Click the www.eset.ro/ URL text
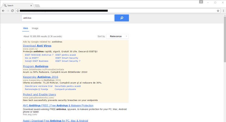 pos(30,49)
